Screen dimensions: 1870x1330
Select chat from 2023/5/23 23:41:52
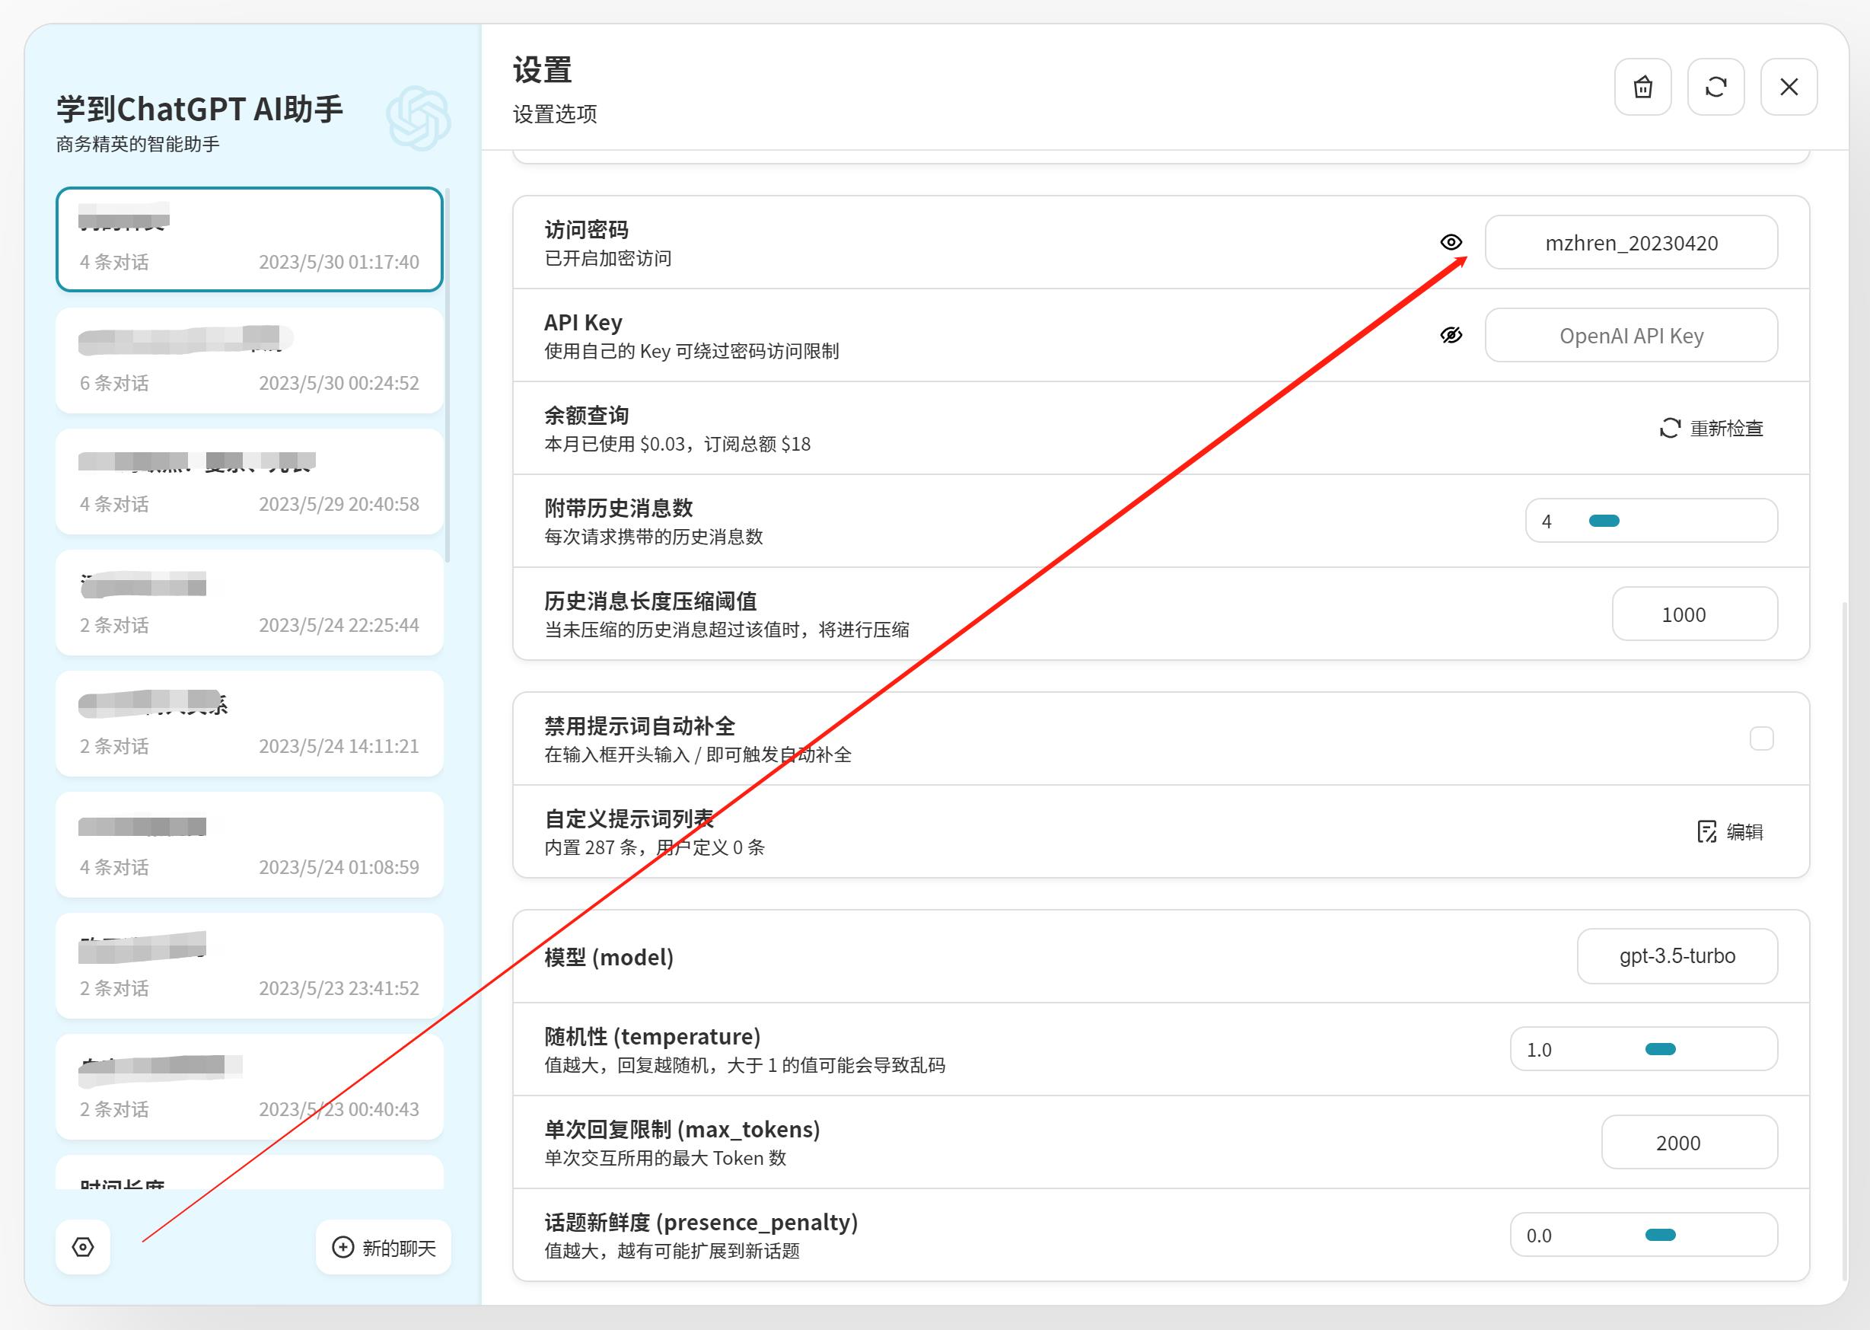click(x=249, y=966)
